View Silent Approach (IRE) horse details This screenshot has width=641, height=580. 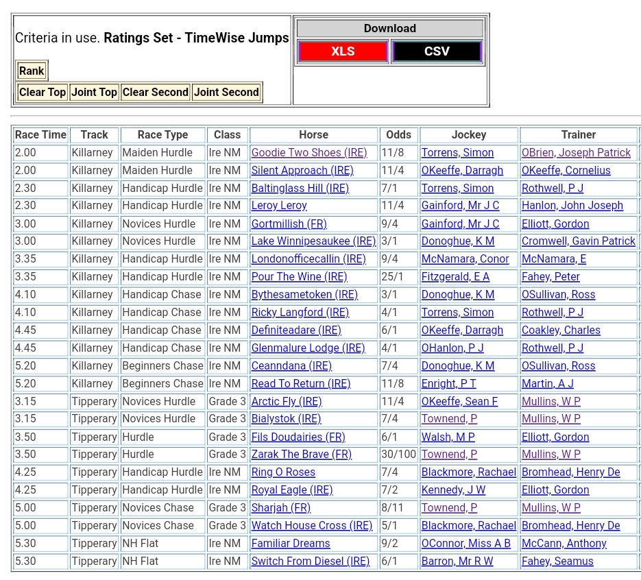[302, 171]
